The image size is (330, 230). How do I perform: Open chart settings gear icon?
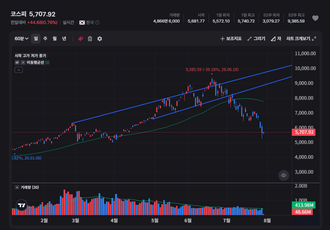pyautogui.click(x=100, y=39)
